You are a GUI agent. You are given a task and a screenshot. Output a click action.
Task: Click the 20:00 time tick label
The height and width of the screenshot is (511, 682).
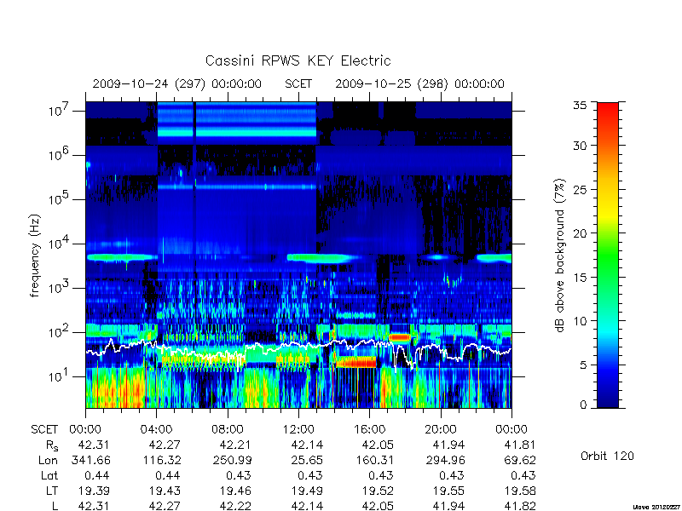tap(441, 429)
